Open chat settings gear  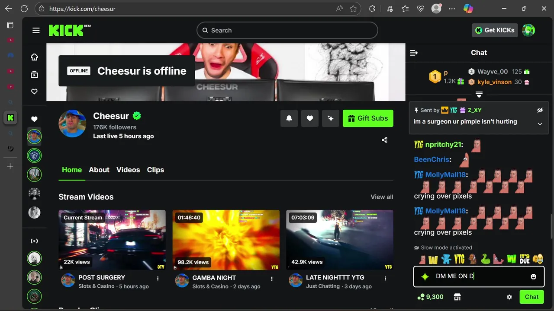pyautogui.click(x=509, y=297)
